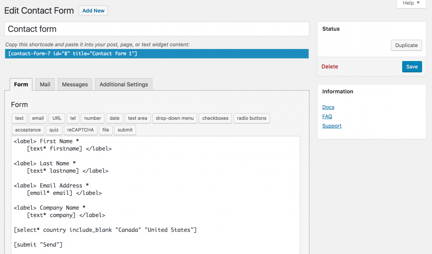Save the contact form

(412, 67)
